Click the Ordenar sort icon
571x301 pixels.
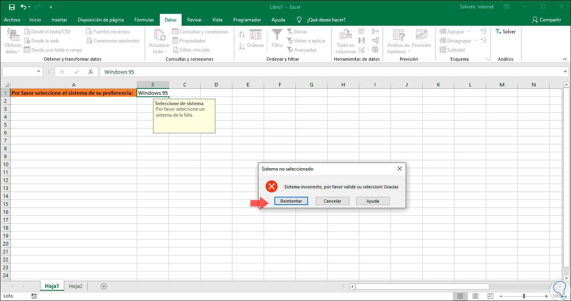(x=255, y=35)
